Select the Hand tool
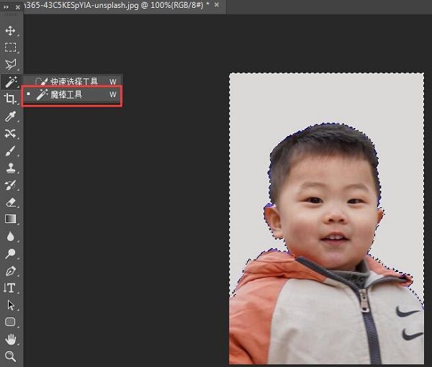 pos(11,339)
